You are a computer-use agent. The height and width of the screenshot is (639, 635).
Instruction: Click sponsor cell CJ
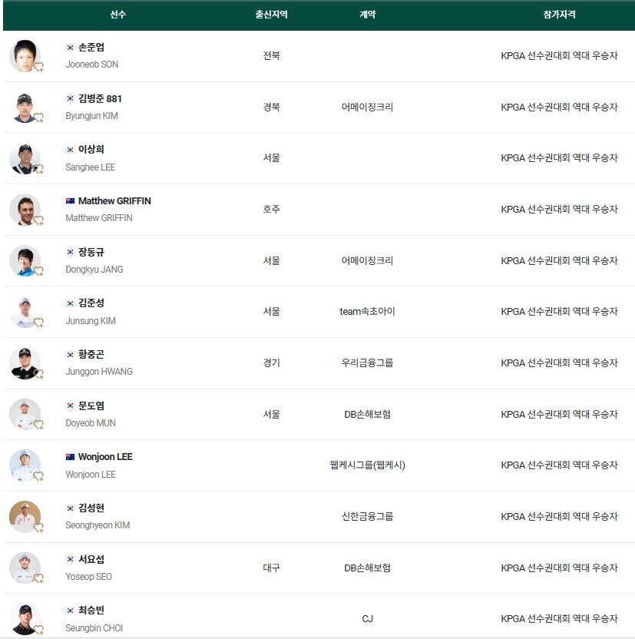pos(367,619)
